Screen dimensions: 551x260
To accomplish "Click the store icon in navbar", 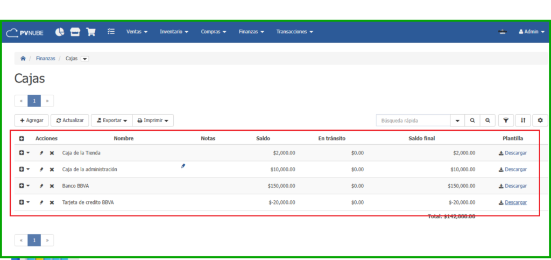I will pos(75,32).
